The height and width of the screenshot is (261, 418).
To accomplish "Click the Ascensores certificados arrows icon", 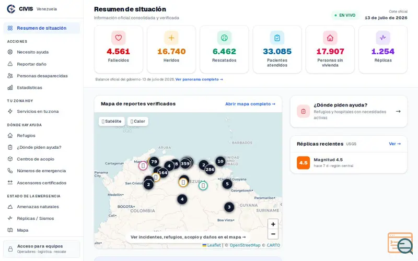I will pos(10,182).
